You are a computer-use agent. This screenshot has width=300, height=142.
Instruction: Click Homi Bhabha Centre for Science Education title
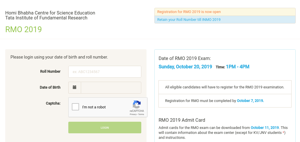click(50, 13)
